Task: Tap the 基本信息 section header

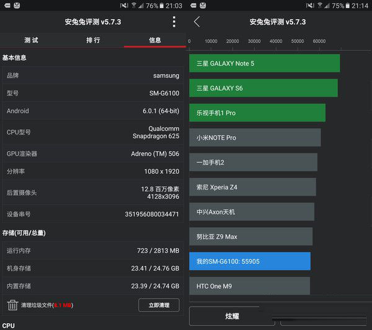Action: coord(14,58)
